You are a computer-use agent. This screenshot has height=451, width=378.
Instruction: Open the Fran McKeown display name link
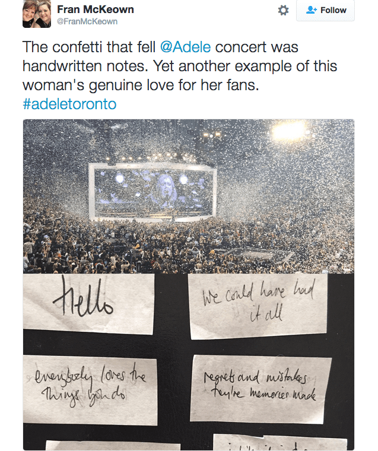[x=95, y=9]
